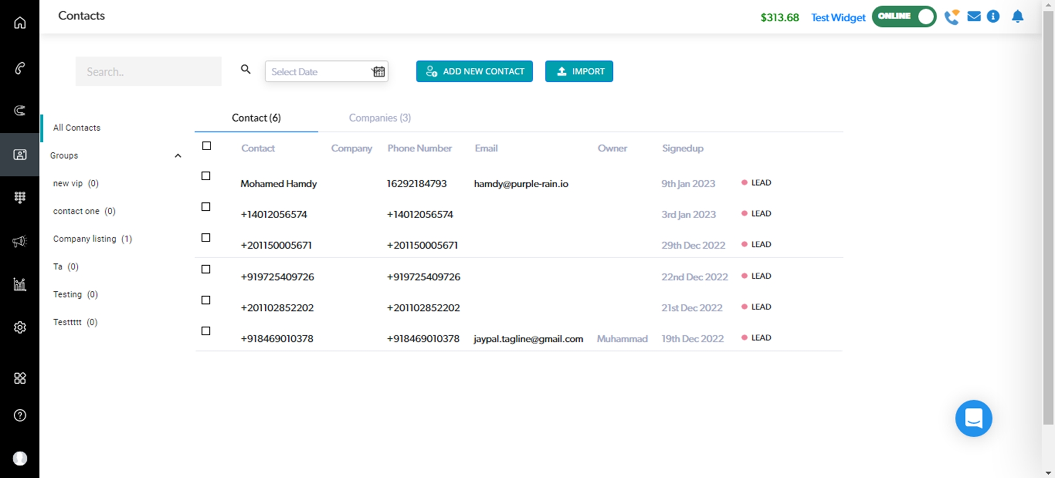The height and width of the screenshot is (478, 1055).
Task: Select the +918469010378 contact checkbox
Action: (x=206, y=331)
